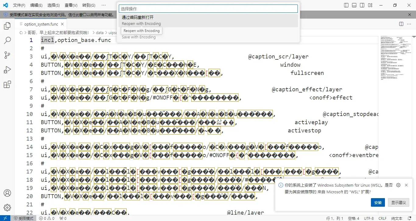Open the 文件(F) menu
Image resolution: width=416 pixels, height=221 pixels.
point(19,5)
